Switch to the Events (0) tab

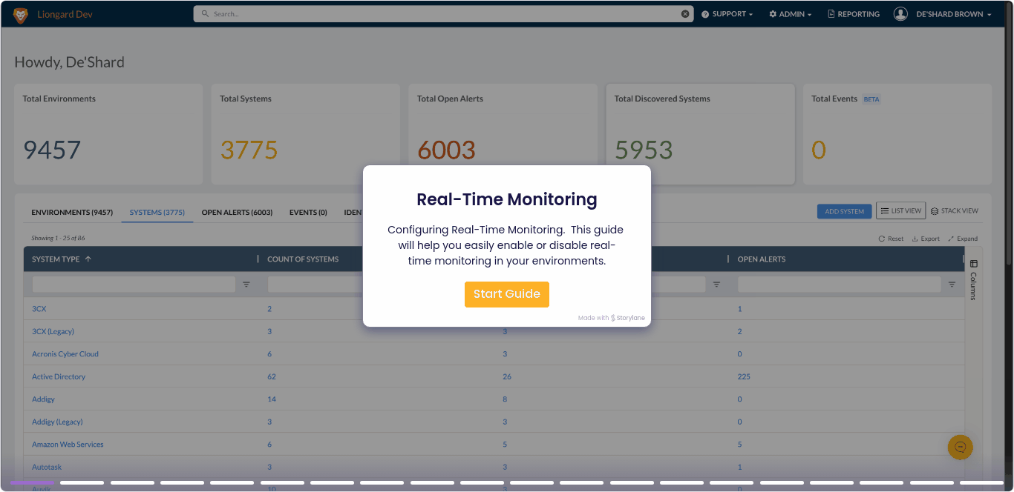tap(308, 213)
